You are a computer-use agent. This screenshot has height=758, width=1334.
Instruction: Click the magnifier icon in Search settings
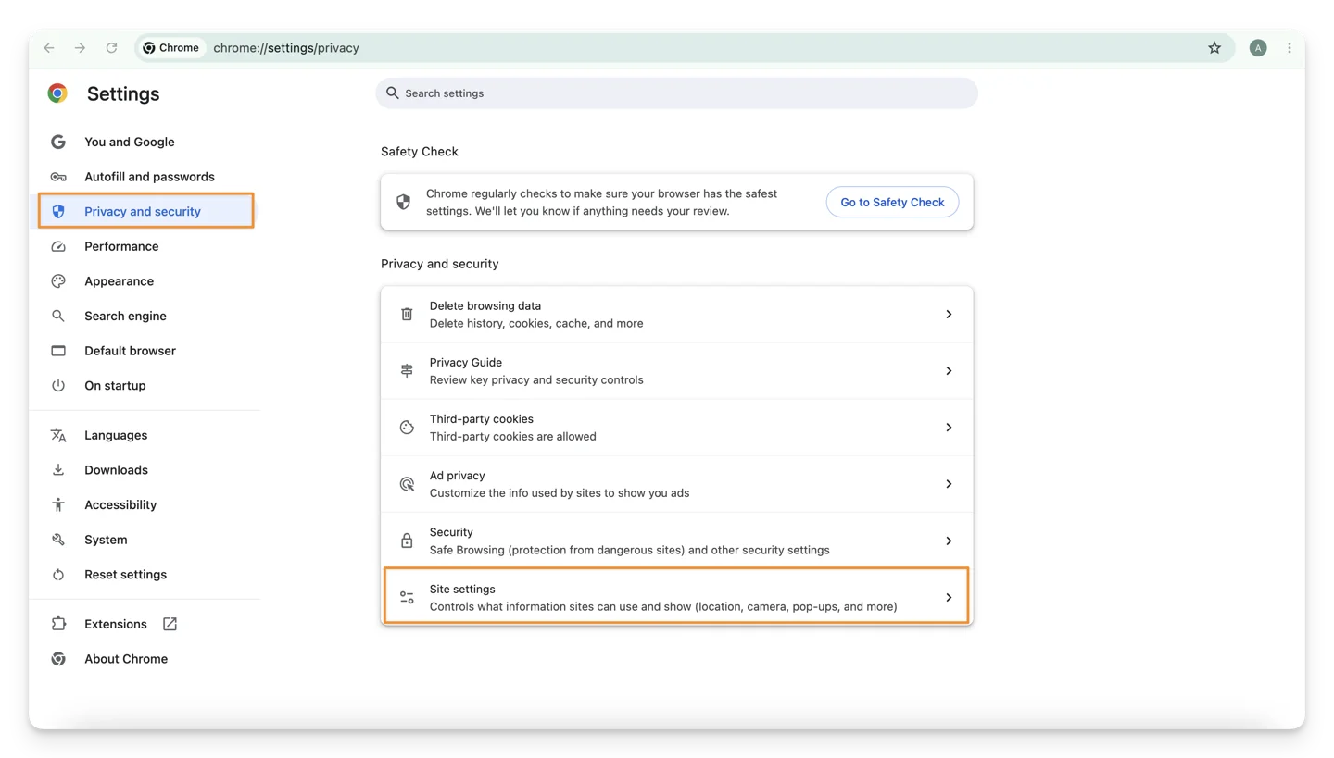click(392, 93)
